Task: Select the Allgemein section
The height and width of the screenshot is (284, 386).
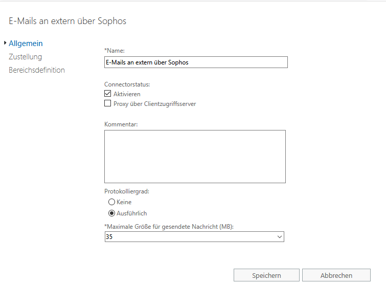Action: (26, 43)
